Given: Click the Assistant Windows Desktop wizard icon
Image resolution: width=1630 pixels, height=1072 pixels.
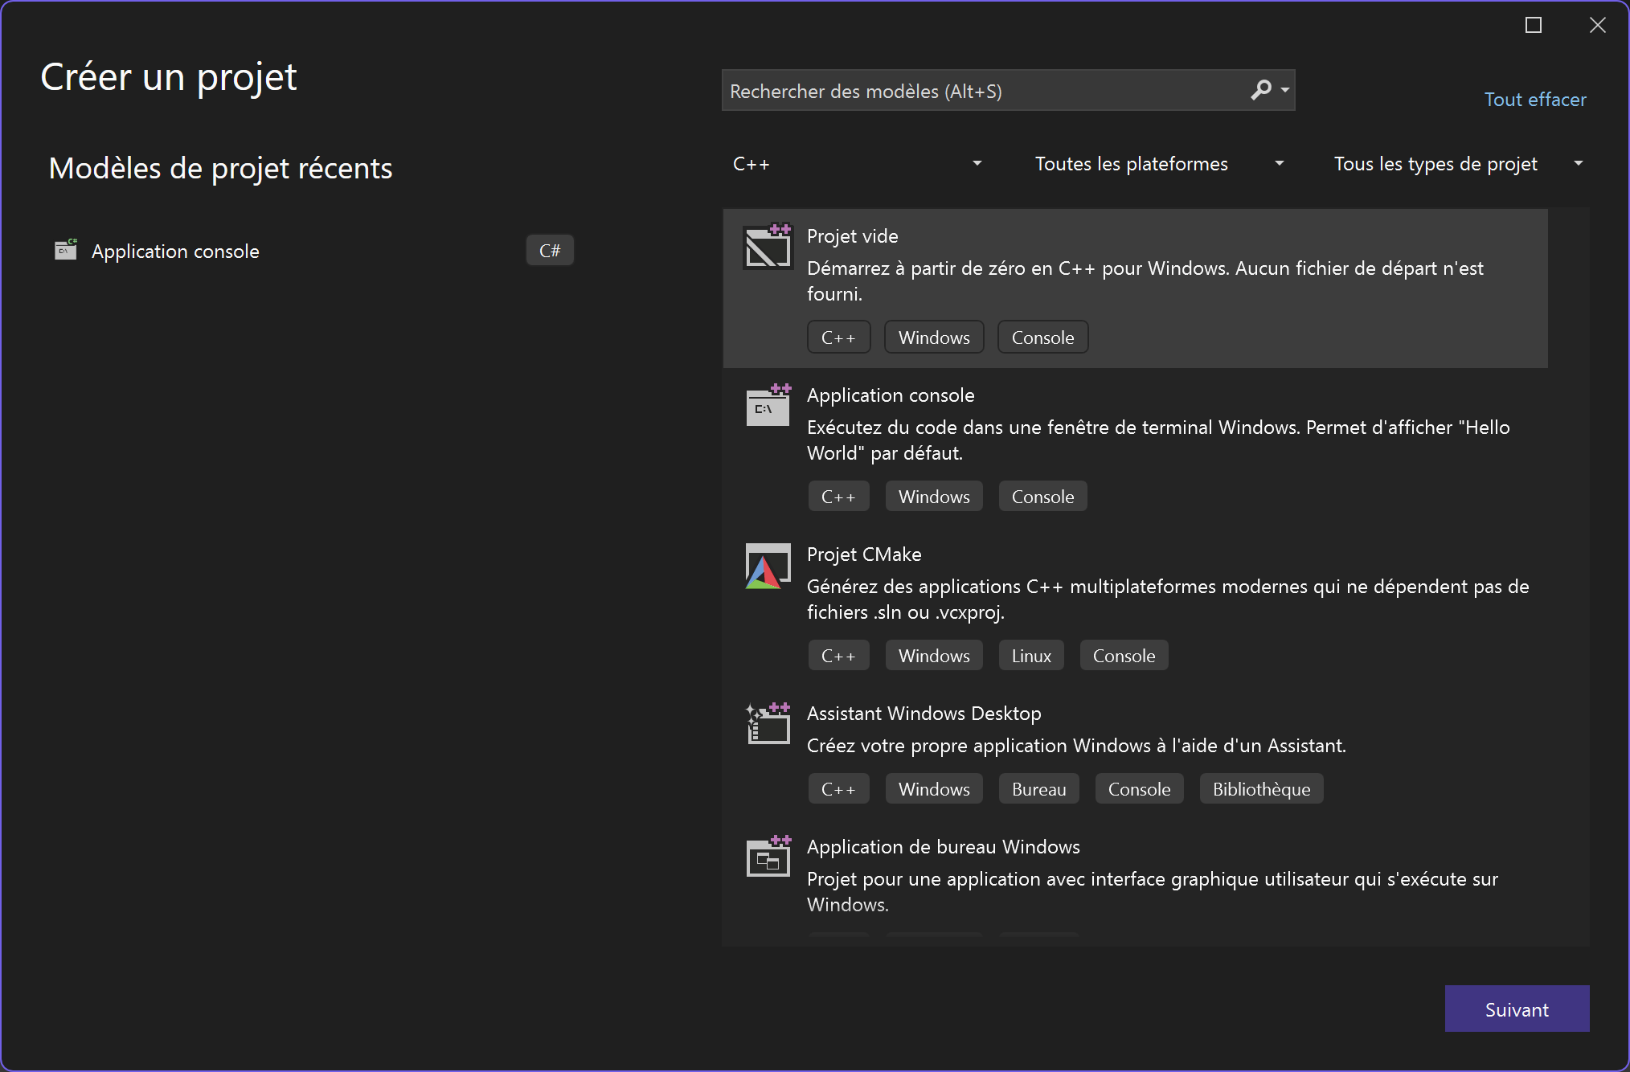Looking at the screenshot, I should (768, 723).
